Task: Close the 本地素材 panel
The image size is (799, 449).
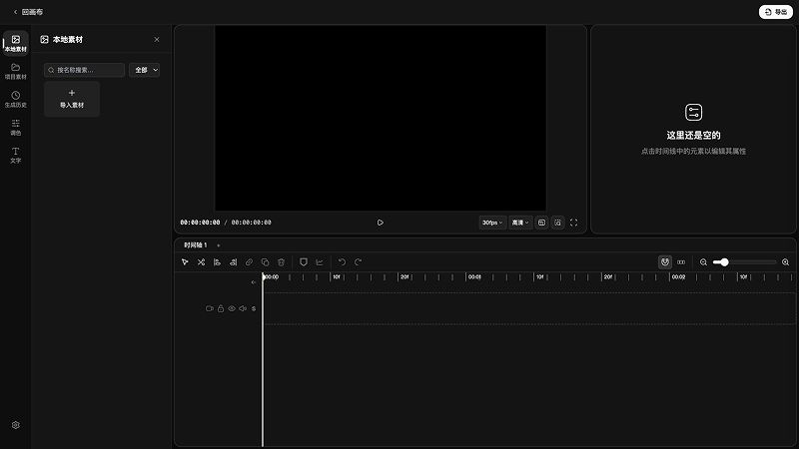Action: tap(157, 39)
